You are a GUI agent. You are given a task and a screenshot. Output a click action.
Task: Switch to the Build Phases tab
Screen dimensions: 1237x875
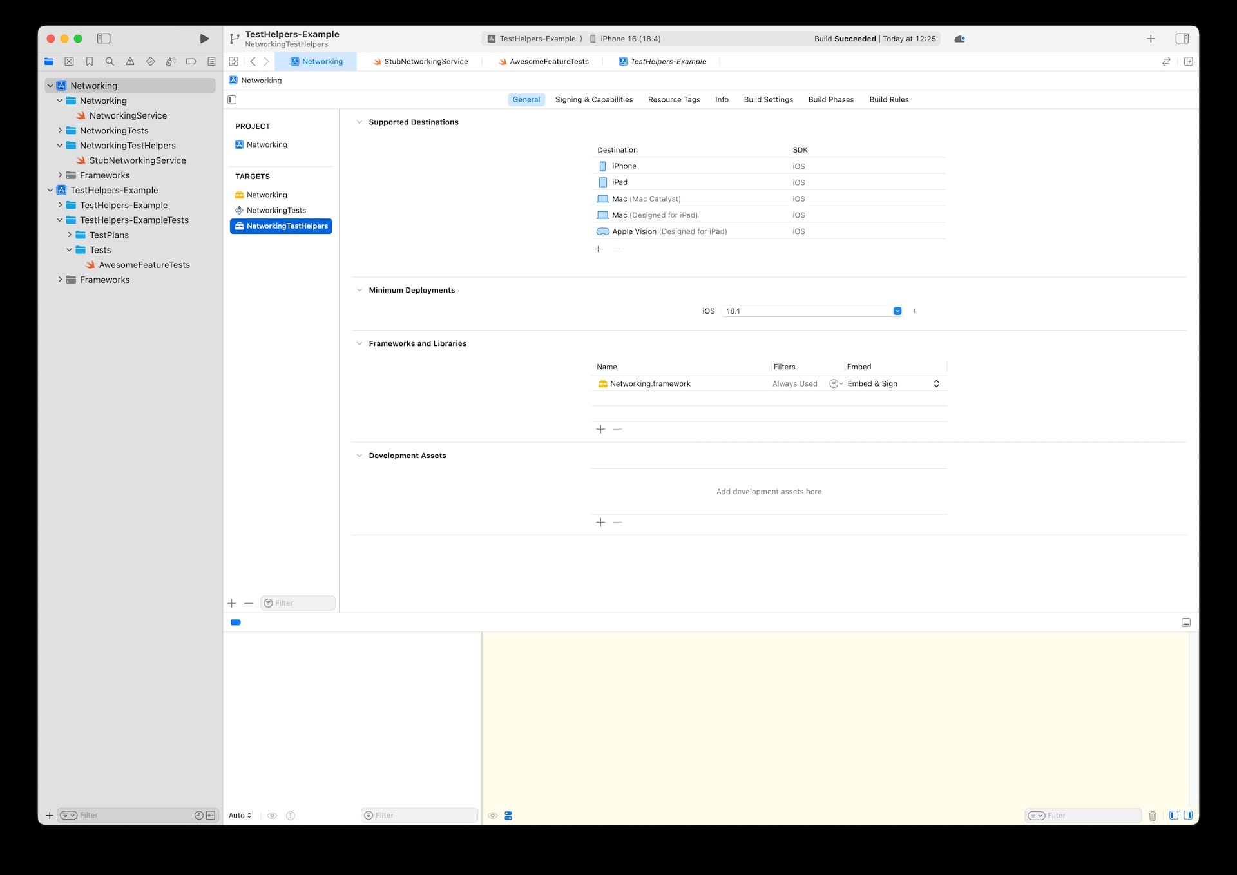point(831,99)
